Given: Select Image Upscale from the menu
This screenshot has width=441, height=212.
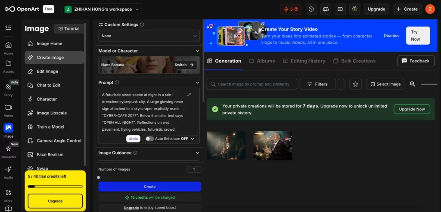Looking at the screenshot, I should pyautogui.click(x=52, y=113).
